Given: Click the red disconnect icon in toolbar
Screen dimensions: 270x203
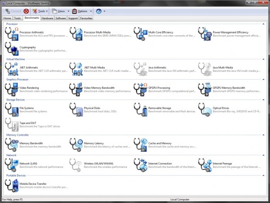Looking at the screenshot, I should [x=26, y=11].
